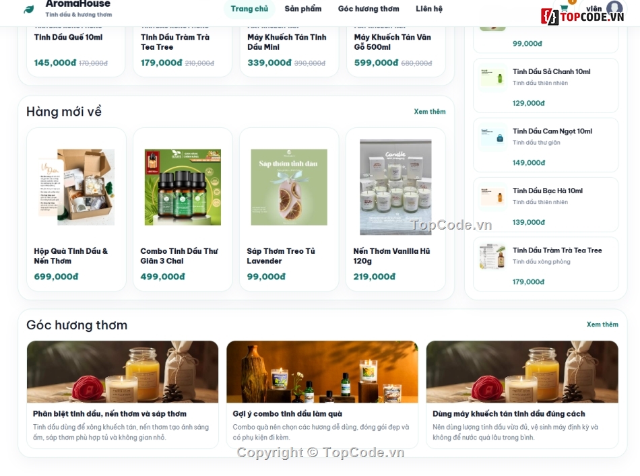
Task: Open the shopping cart icon
Action: 564,8
